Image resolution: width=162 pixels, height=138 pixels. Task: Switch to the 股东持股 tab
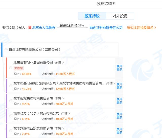click(x=92, y=16)
